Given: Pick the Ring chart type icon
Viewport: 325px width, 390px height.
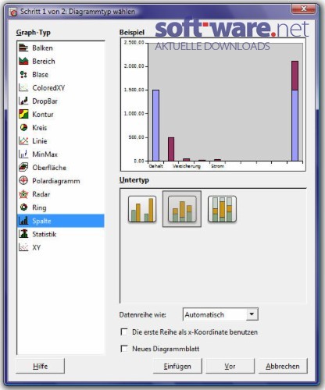Looking at the screenshot, I should [23, 207].
